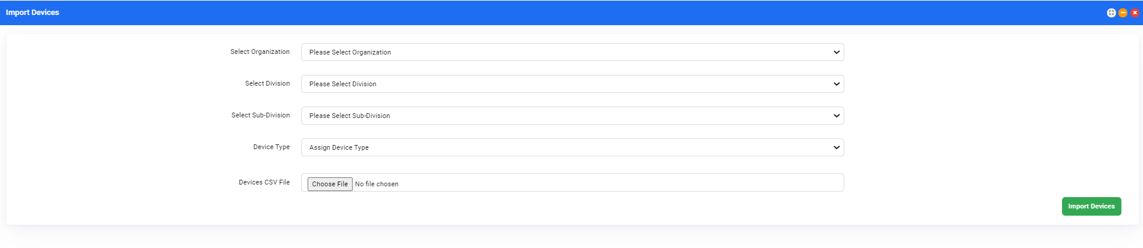Click the chevron arrow of the Device Type dropdown
This screenshot has width=1143, height=248.
coord(837,147)
